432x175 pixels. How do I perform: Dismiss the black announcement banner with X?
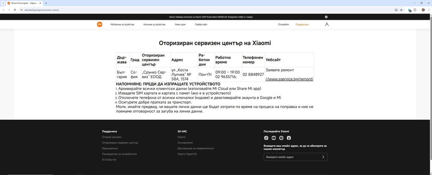click(326, 17)
